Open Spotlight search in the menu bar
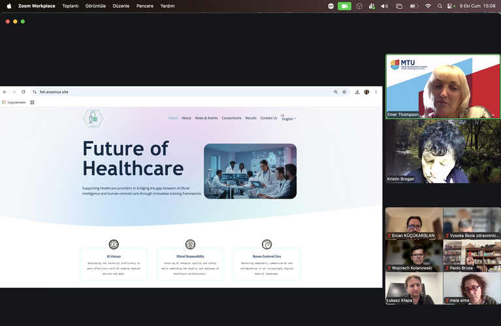Viewport: 501px width, 326px height. (440, 6)
